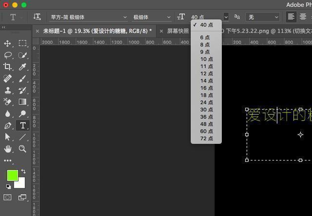Screen dimensions: 312x216
Task: Select the Line tool
Action: click(x=22, y=137)
